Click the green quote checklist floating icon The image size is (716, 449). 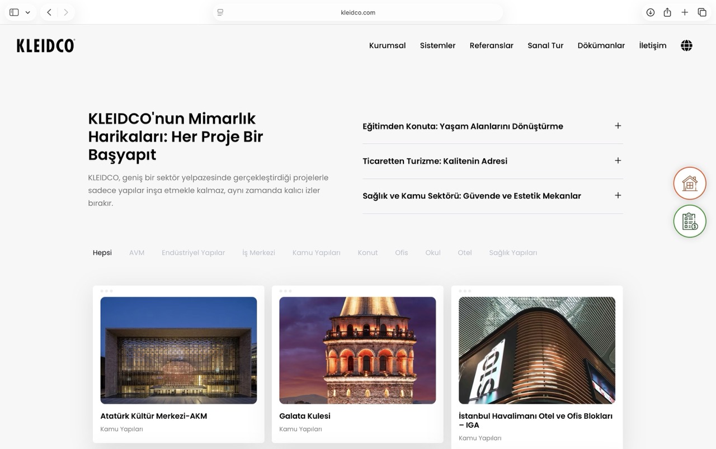pyautogui.click(x=690, y=221)
